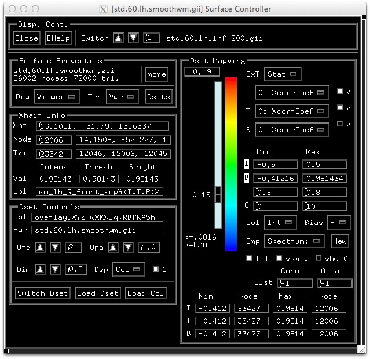Image resolution: width=370 pixels, height=359 pixels.
Task: Click the B Max field showing 0.981434
Action: (325, 178)
